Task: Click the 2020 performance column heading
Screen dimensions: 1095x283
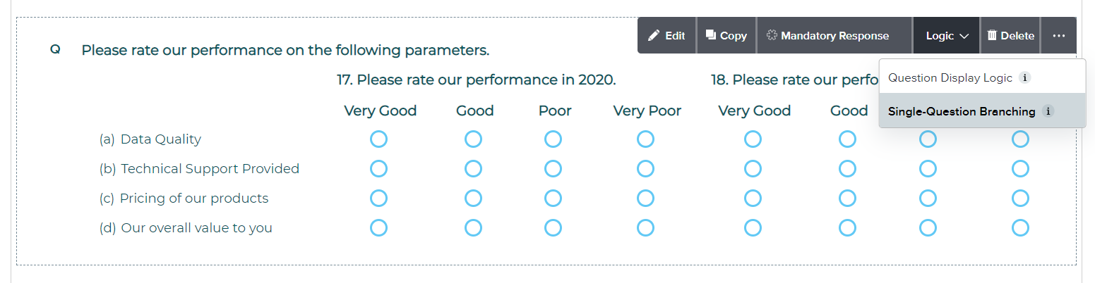Action: [477, 80]
